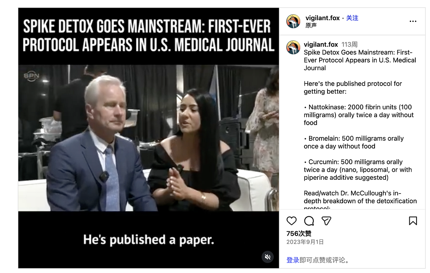Click the 2023年9月1日 post date
The height and width of the screenshot is (273, 430).
click(305, 242)
